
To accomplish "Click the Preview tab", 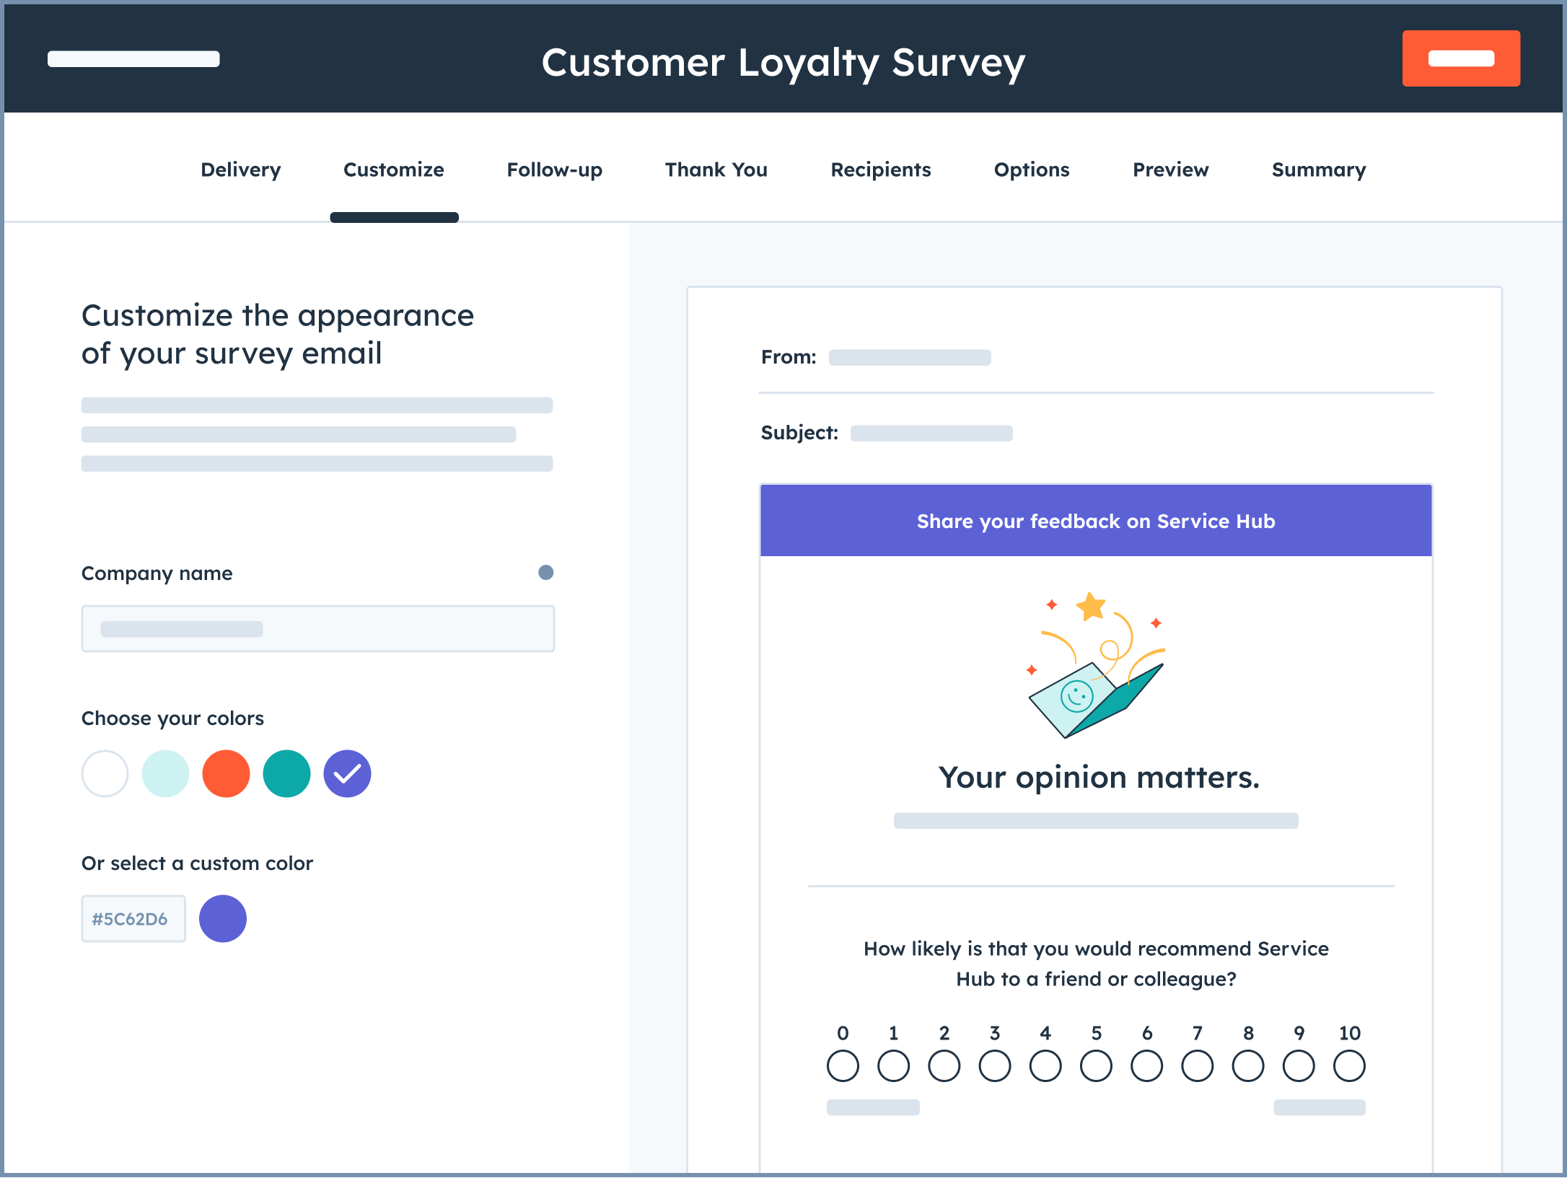I will 1169,170.
